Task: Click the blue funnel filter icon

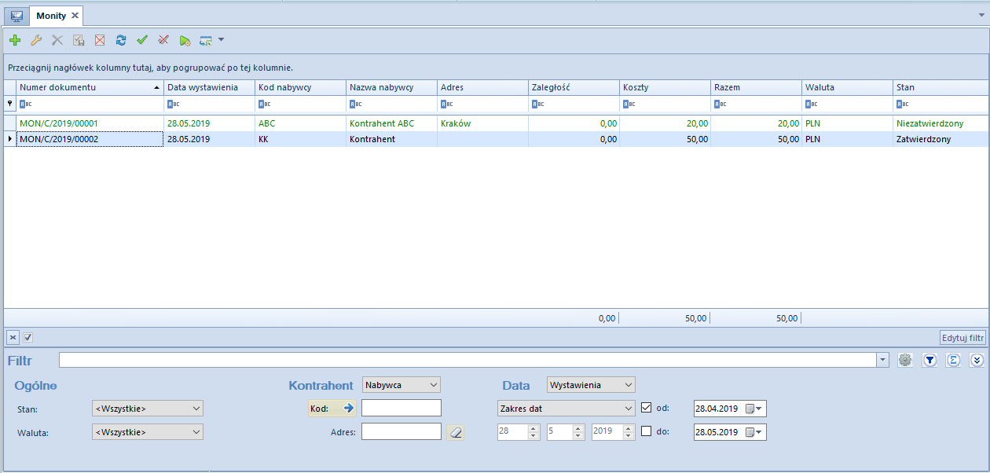Action: (929, 360)
